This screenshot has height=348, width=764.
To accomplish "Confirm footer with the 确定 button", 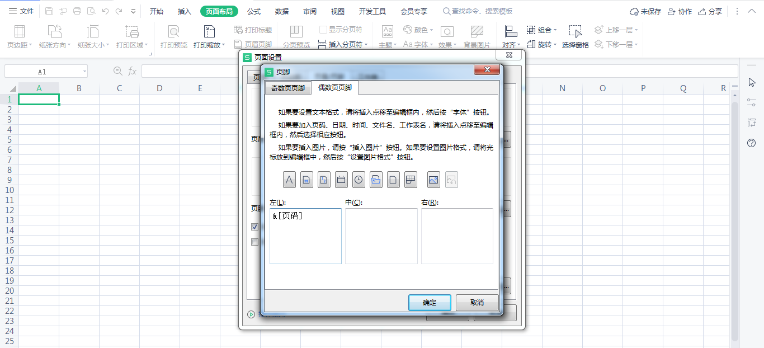I will tap(430, 303).
